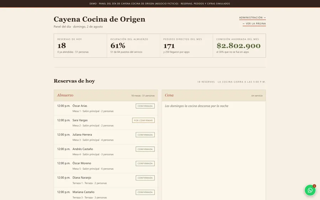The width and height of the screenshot is (320, 200).
Task: Click the 171 direct orders value
Action: [169, 46]
